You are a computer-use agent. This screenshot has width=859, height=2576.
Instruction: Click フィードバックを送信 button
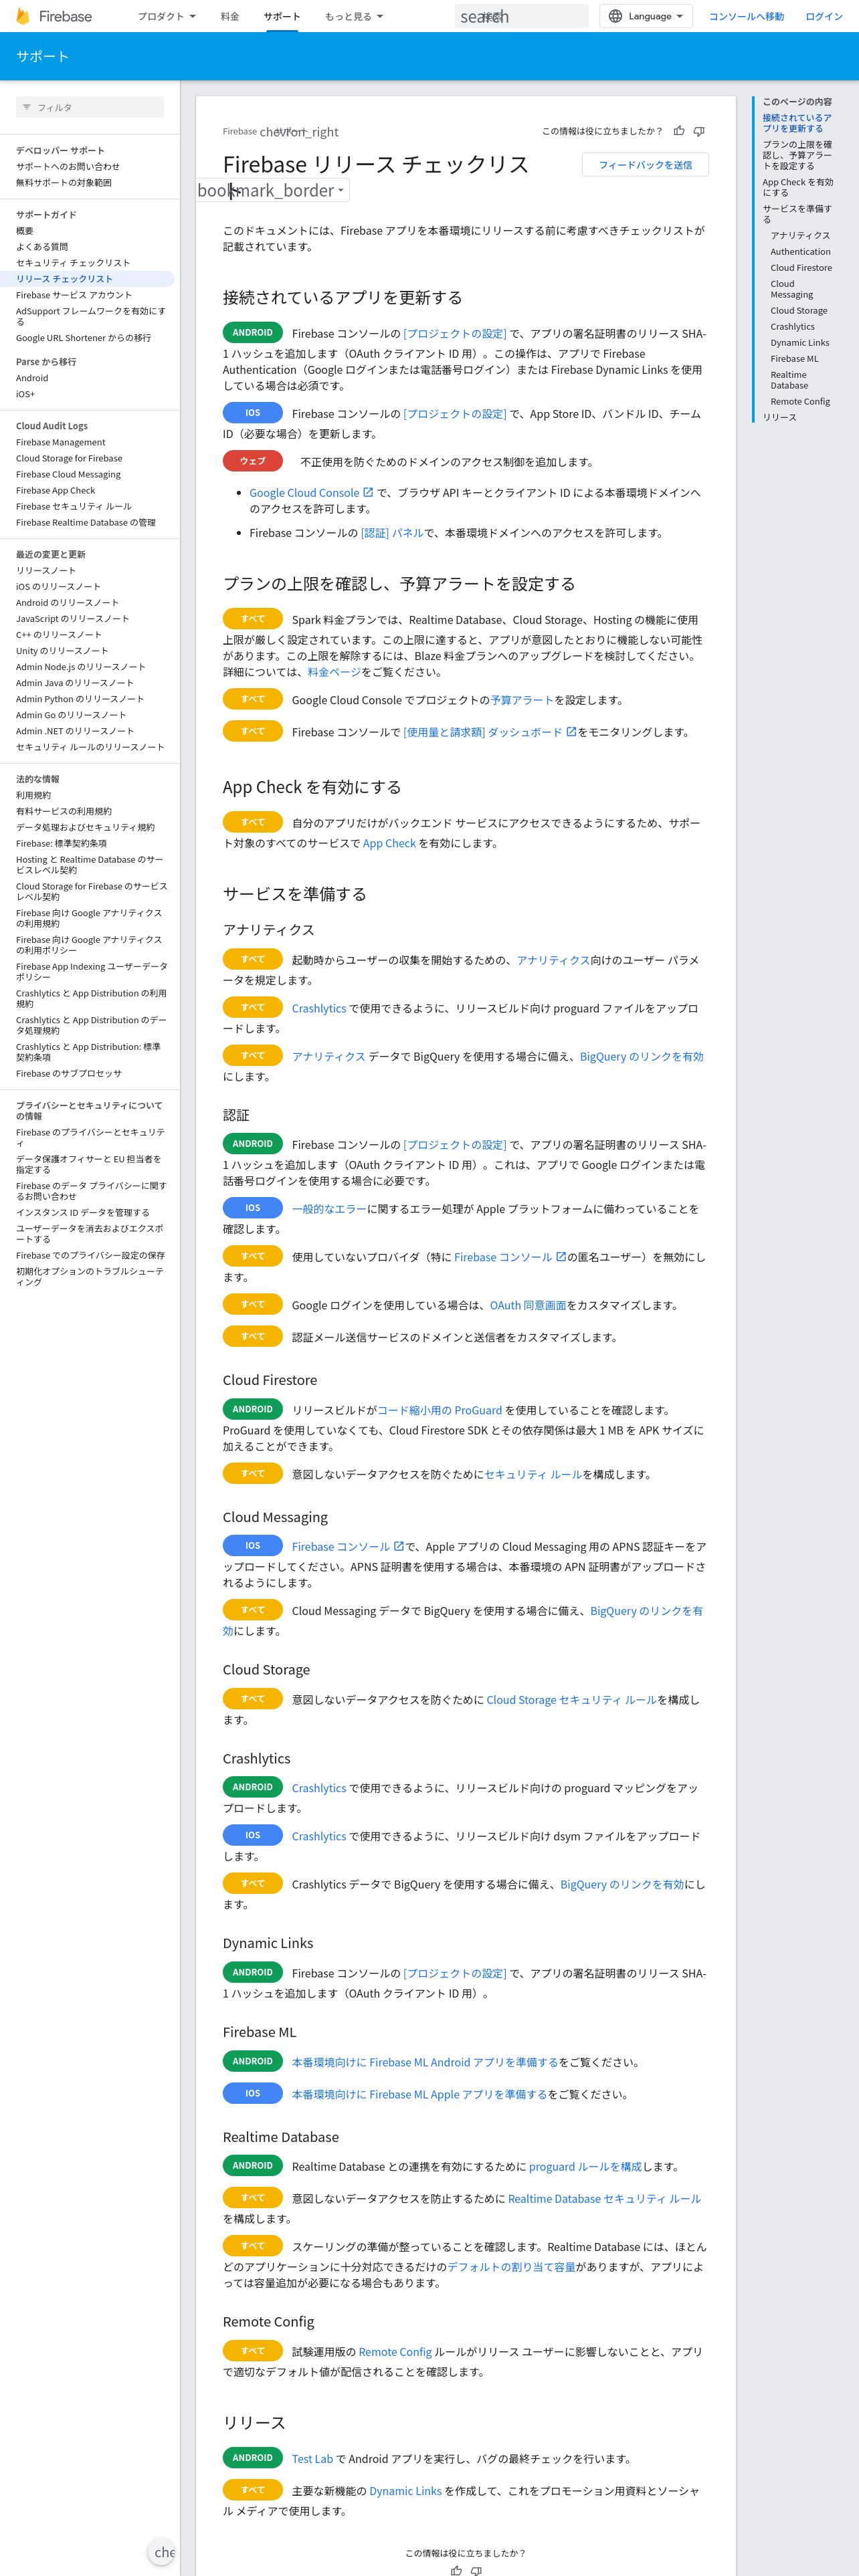[645, 165]
